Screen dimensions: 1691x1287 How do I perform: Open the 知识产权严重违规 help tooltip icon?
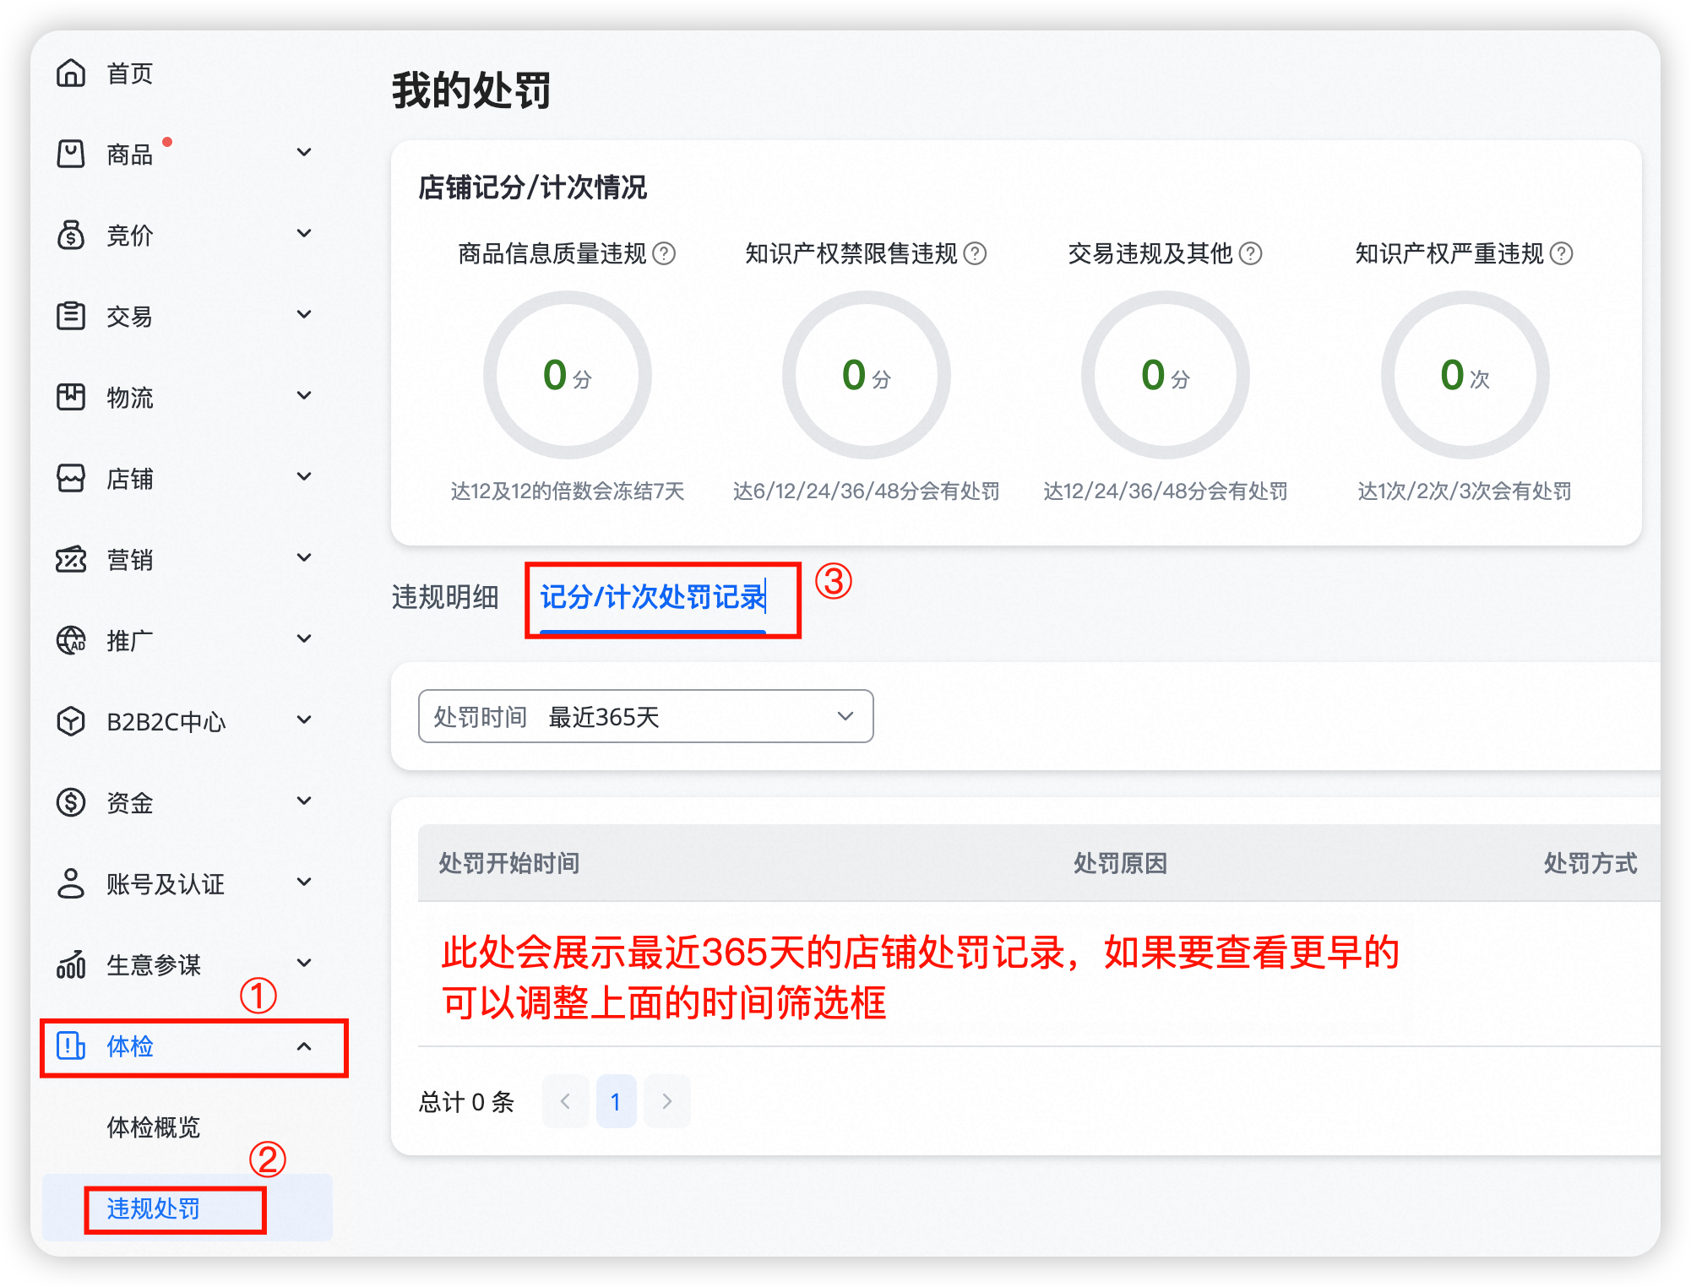click(x=1563, y=253)
